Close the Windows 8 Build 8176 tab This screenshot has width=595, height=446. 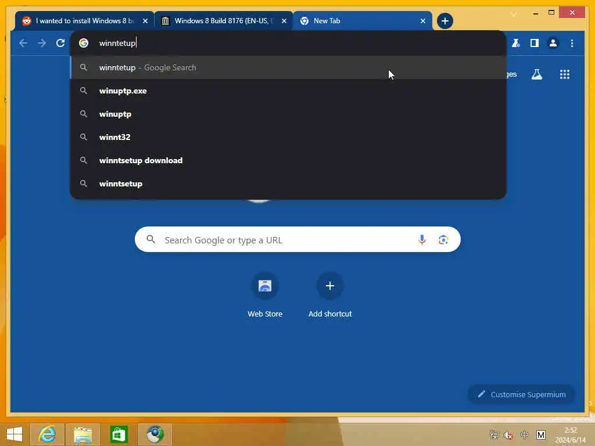click(284, 21)
